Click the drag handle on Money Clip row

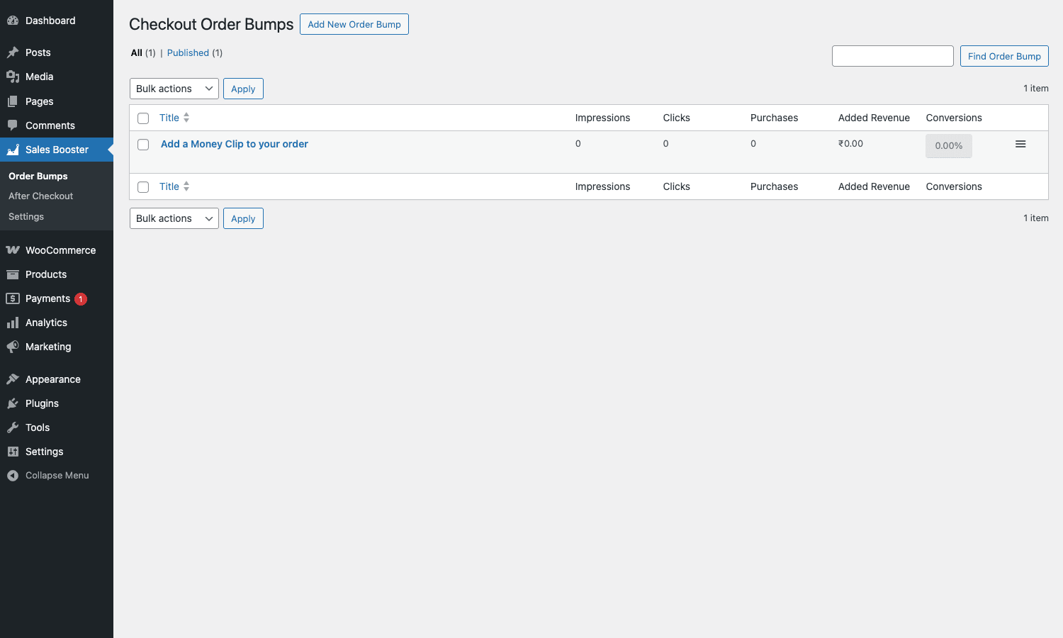[x=1020, y=144]
